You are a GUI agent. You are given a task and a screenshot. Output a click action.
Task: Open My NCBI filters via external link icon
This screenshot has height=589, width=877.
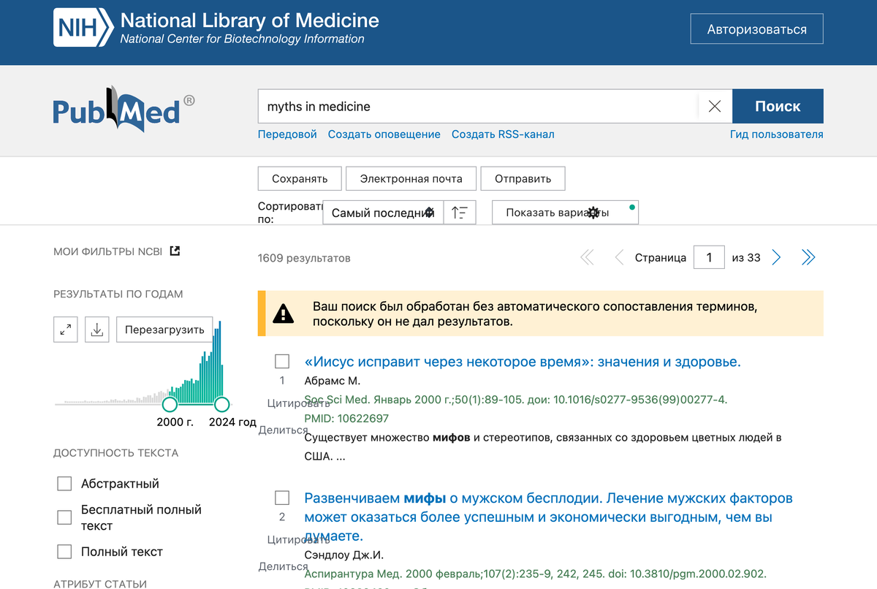174,250
